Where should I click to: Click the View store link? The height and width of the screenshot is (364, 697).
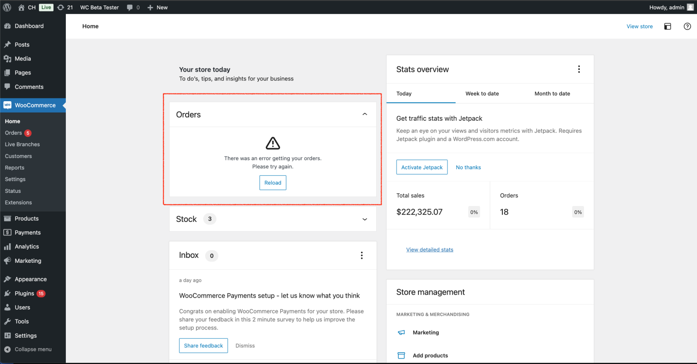click(639, 26)
